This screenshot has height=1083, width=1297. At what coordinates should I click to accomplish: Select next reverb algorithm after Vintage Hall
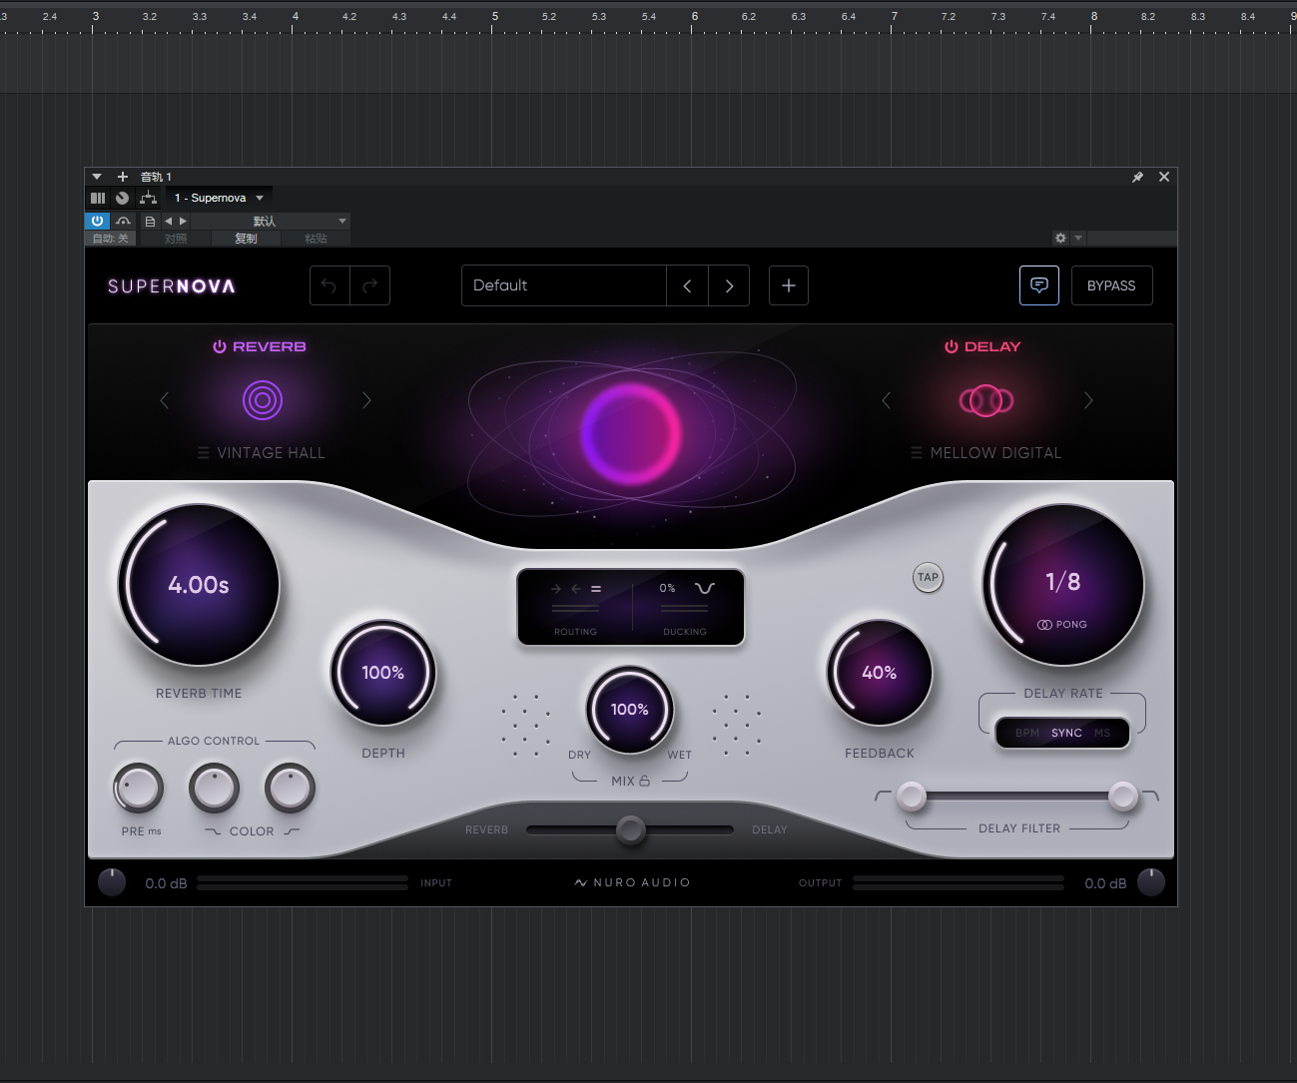click(x=366, y=400)
